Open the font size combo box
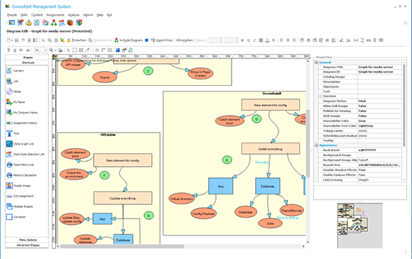412x259 pixels. pos(232,40)
